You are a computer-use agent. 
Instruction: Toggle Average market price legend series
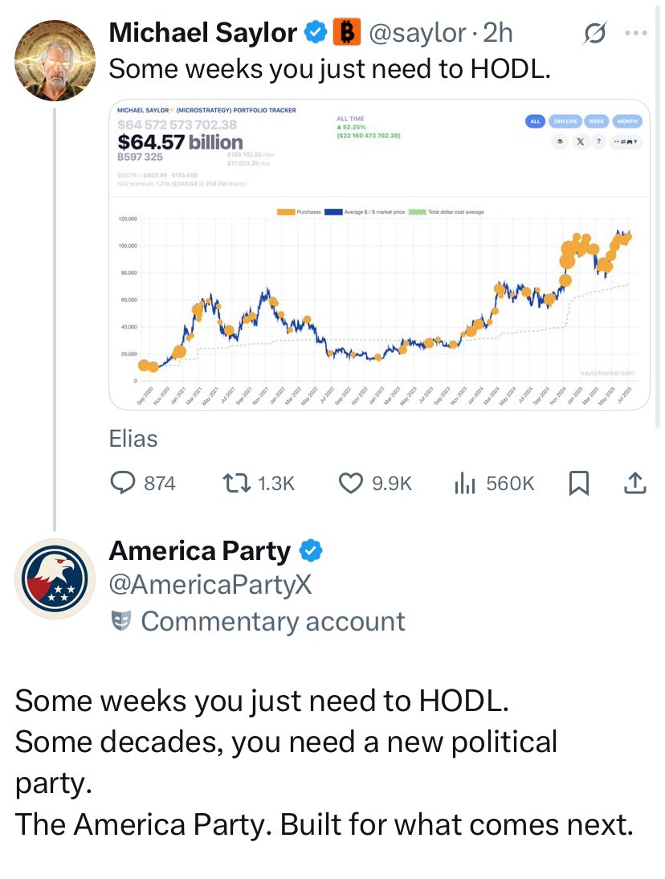click(x=365, y=212)
